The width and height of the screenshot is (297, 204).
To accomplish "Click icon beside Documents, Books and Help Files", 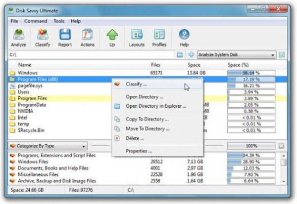I will click(12, 168).
